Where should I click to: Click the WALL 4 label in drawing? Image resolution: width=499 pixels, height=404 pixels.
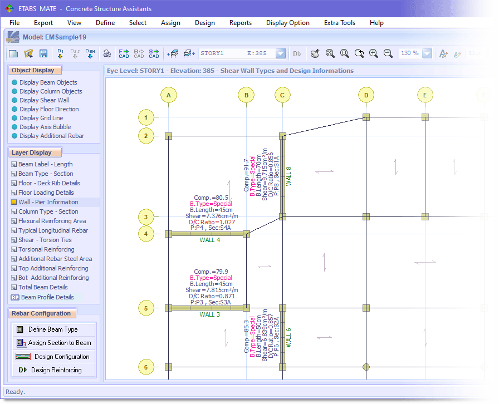(x=210, y=240)
